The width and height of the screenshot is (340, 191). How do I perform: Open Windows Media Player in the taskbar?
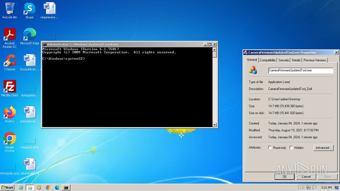point(39,188)
